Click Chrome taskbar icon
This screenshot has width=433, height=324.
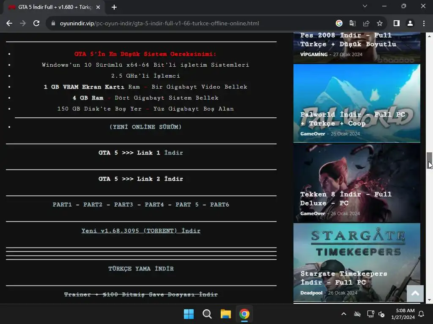point(244,314)
